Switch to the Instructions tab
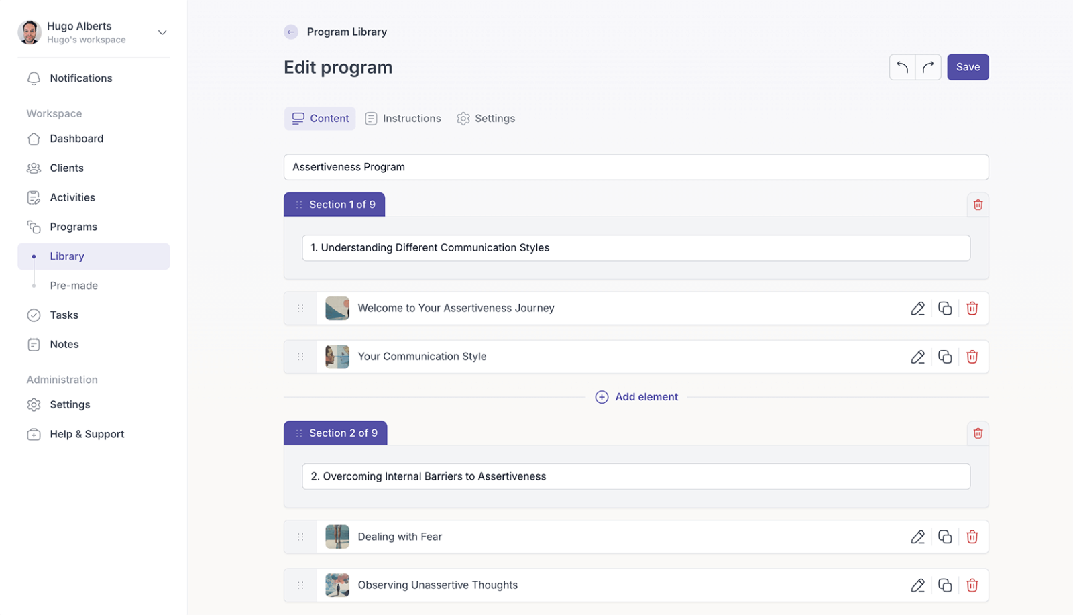 click(x=403, y=119)
